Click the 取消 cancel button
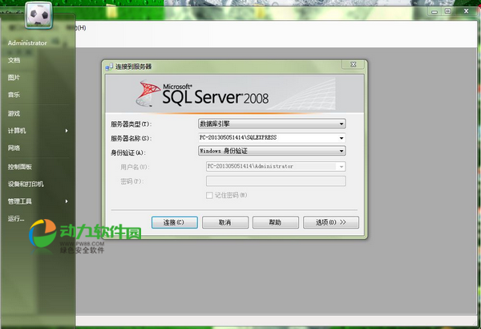481x329 pixels. click(x=225, y=222)
